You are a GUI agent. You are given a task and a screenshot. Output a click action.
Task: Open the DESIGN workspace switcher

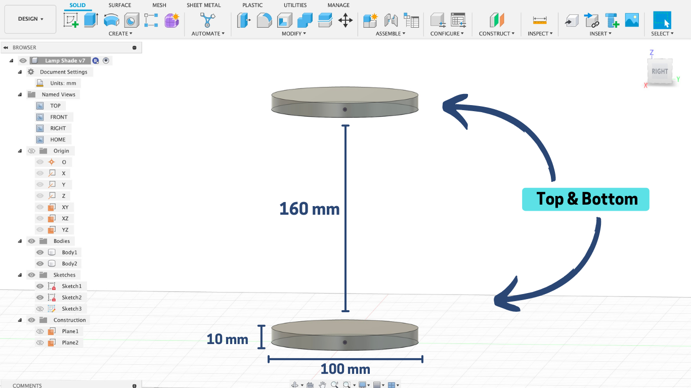coord(30,19)
